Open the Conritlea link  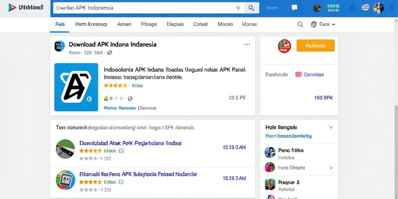click(314, 74)
